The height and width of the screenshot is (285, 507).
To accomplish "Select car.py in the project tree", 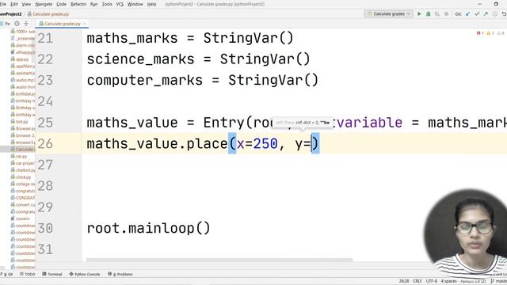I will click(x=19, y=156).
